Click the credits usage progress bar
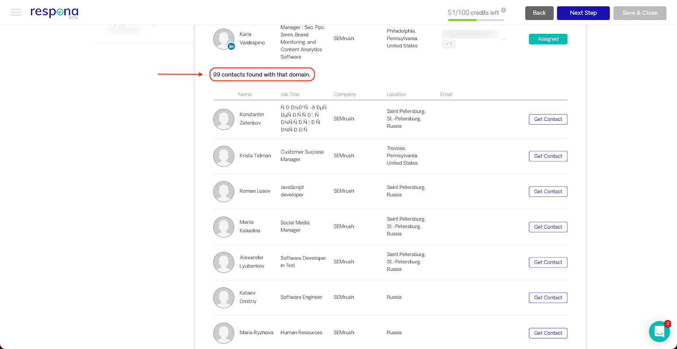677x349 pixels. pos(476,20)
